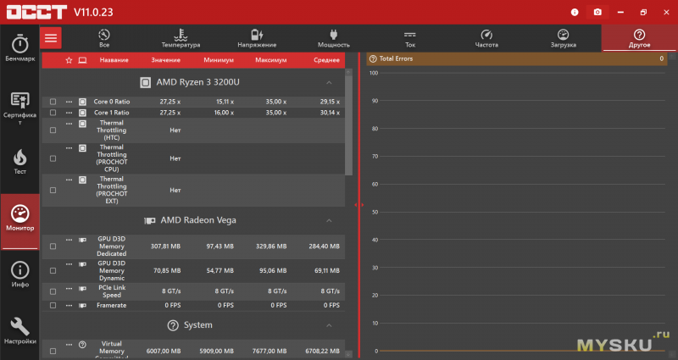This screenshot has height=360, width=678.
Task: Click the sensor list vertical scrollbar thumb
Action: 348,125
